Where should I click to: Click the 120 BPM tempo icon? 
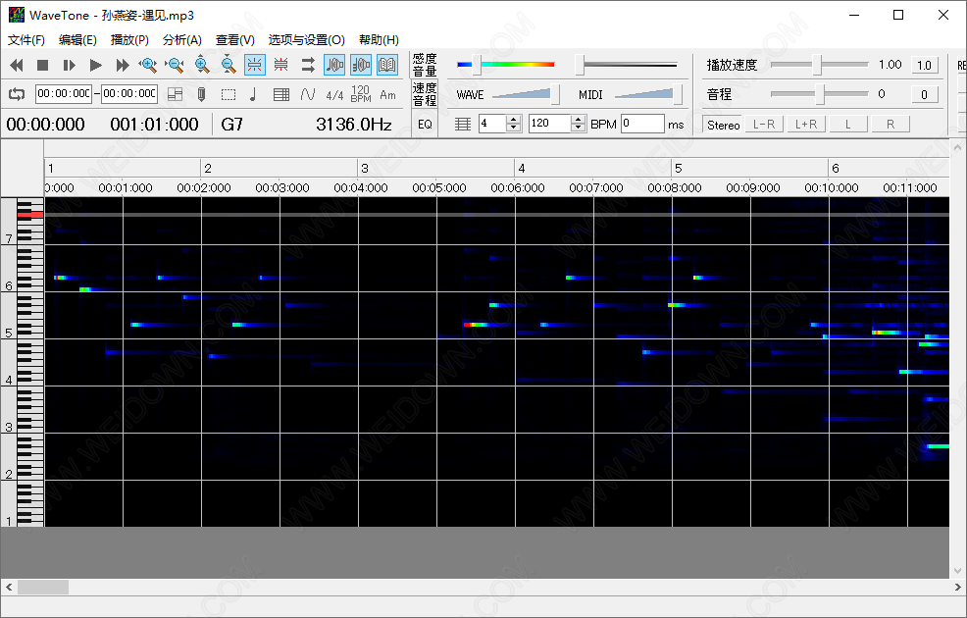(361, 94)
